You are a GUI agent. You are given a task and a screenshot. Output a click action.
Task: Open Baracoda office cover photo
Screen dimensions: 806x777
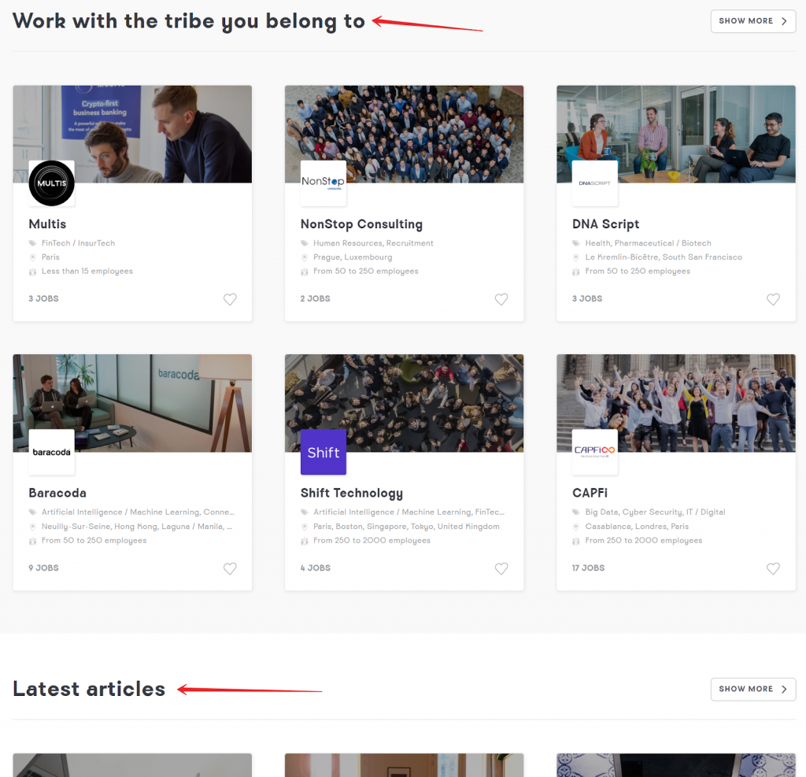[132, 403]
